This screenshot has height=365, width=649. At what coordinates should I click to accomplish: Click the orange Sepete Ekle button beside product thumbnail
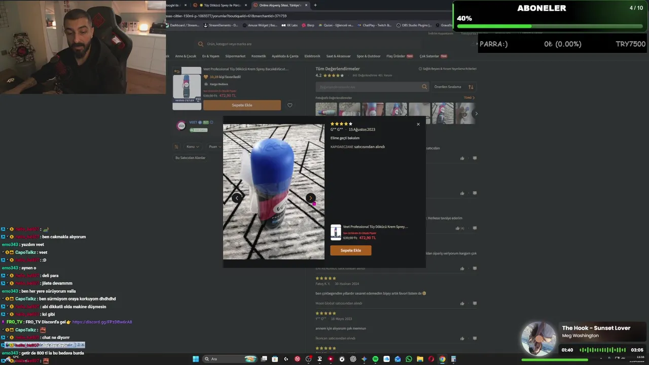pos(242,105)
